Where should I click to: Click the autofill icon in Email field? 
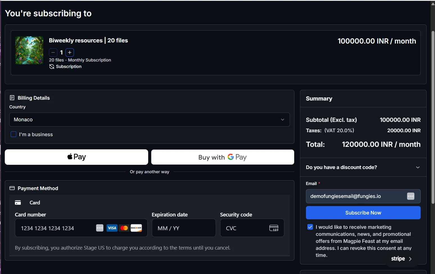(411, 196)
